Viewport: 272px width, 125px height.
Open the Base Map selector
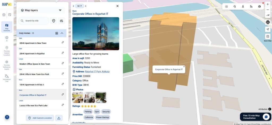[x=268, y=36]
